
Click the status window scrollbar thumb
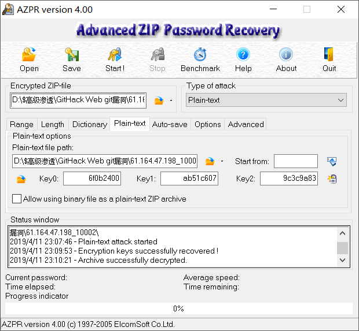pos(342,248)
